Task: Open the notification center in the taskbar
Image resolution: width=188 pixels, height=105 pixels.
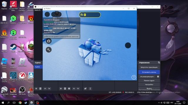Action: pyautogui.click(x=184, y=103)
